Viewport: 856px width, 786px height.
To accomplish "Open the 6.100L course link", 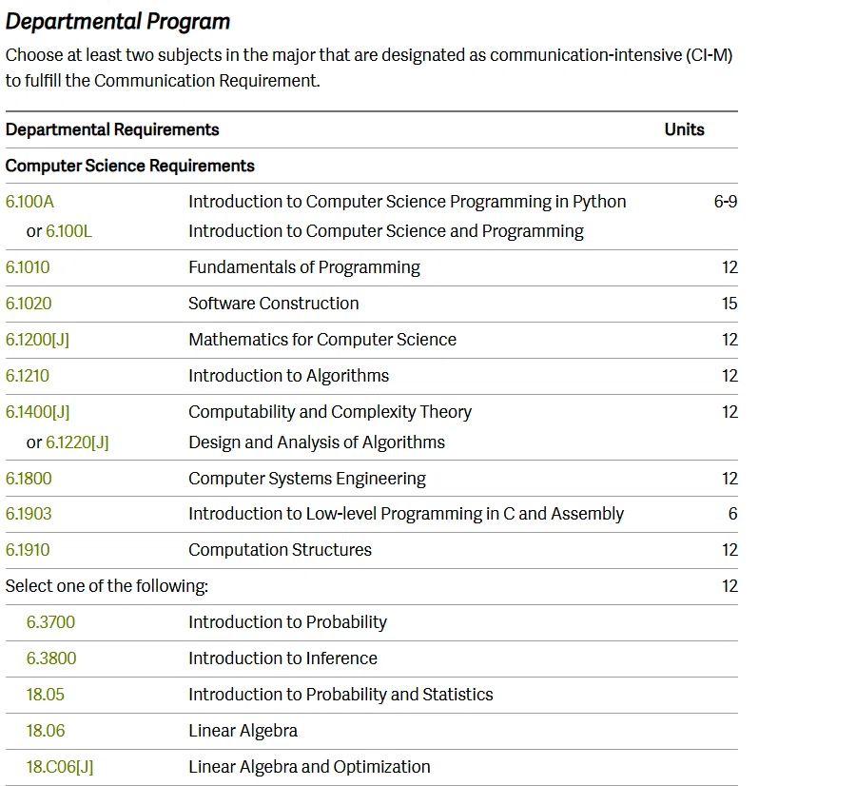I will click(x=68, y=231).
